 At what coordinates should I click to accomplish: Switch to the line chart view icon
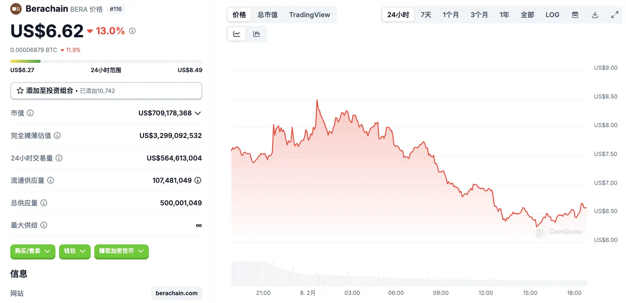coord(237,34)
